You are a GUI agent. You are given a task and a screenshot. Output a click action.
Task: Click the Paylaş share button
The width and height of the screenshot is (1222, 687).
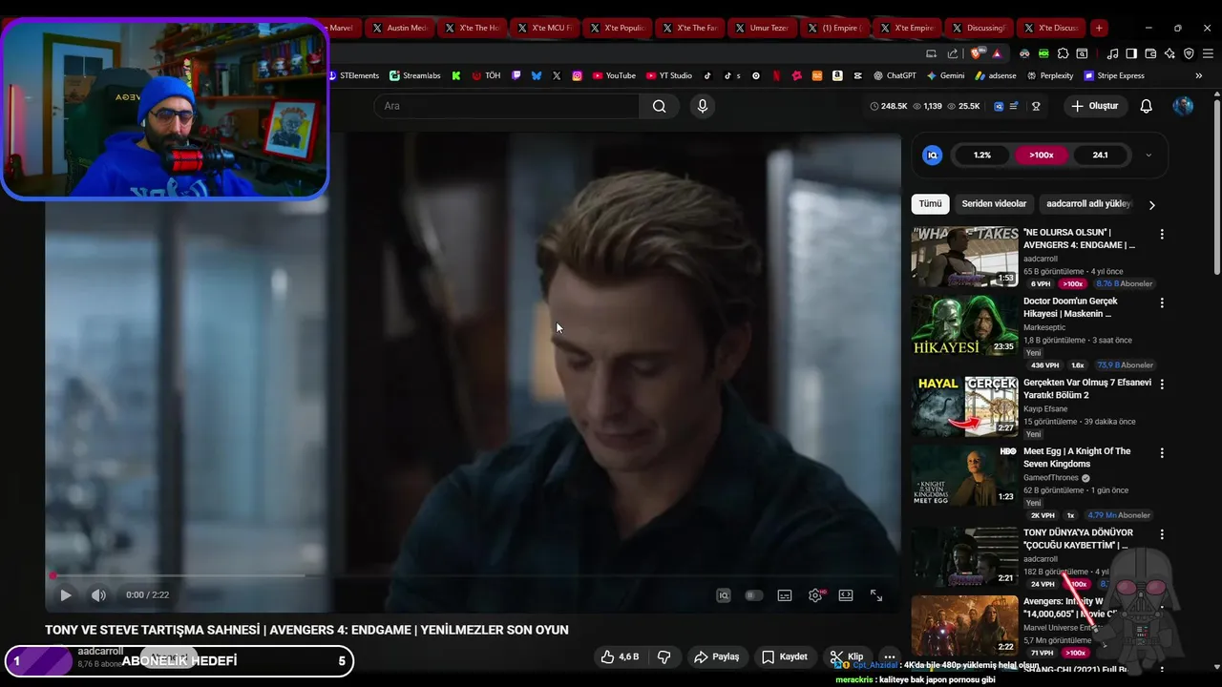pyautogui.click(x=717, y=656)
